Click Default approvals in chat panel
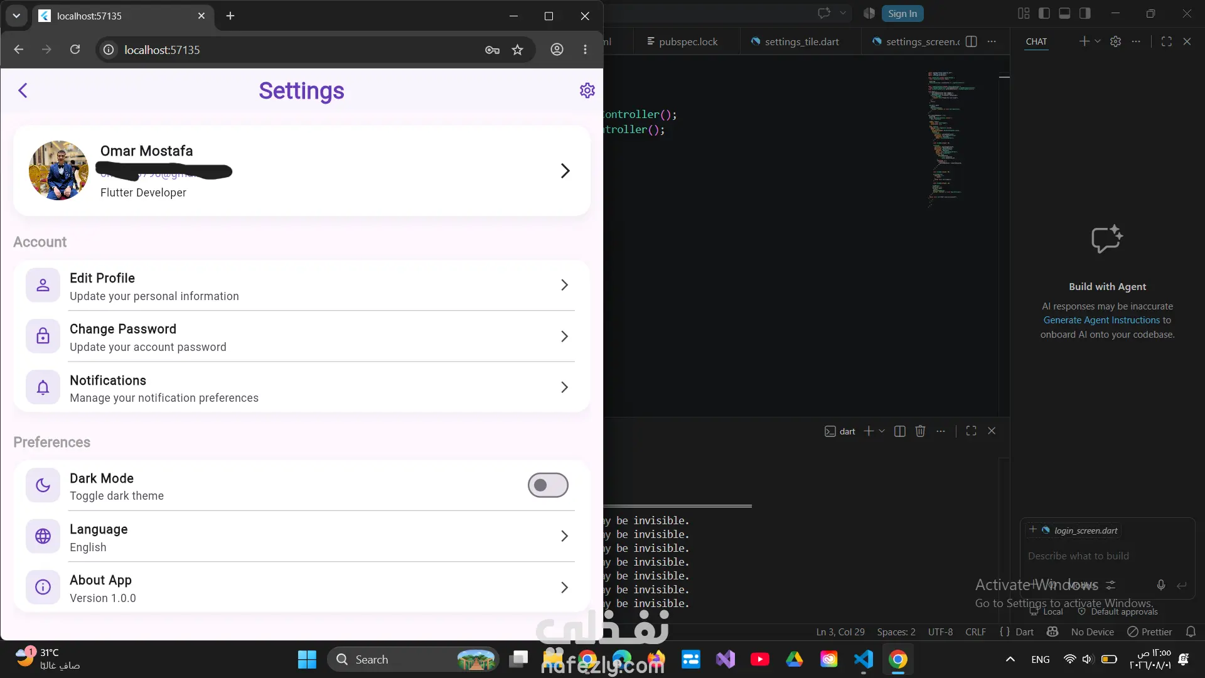Viewport: 1205px width, 678px height. [1118, 611]
